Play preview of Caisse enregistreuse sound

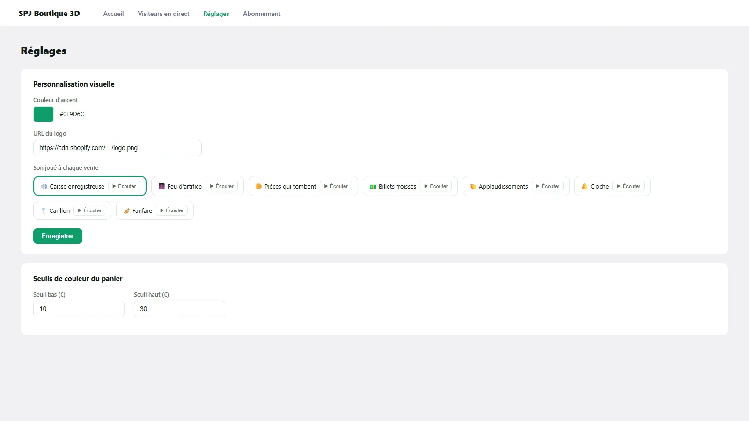tap(124, 186)
